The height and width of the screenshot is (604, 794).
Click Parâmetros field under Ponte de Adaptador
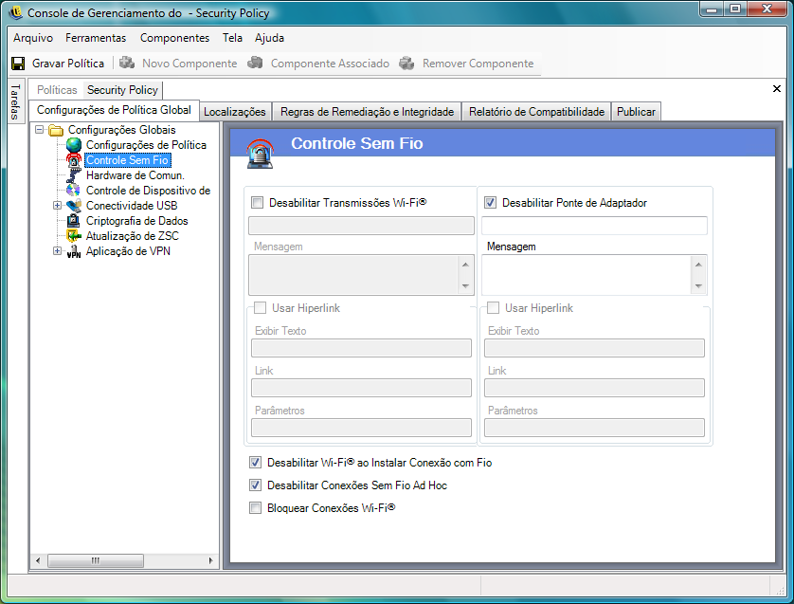click(x=594, y=428)
